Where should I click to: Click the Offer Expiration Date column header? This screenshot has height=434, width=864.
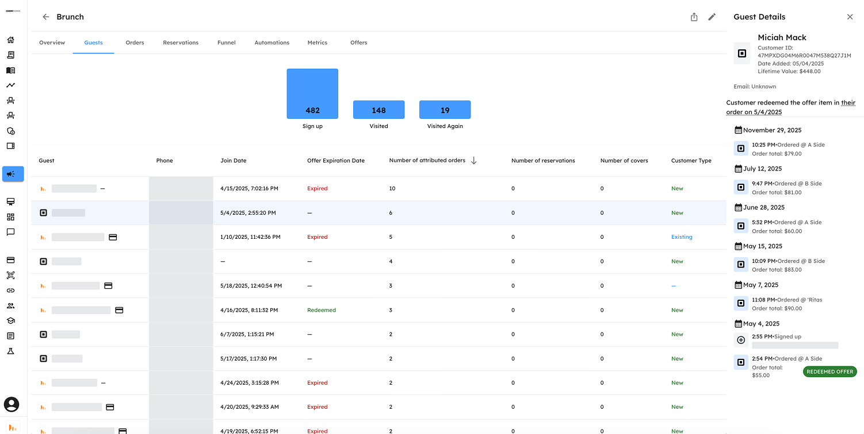[335, 161]
